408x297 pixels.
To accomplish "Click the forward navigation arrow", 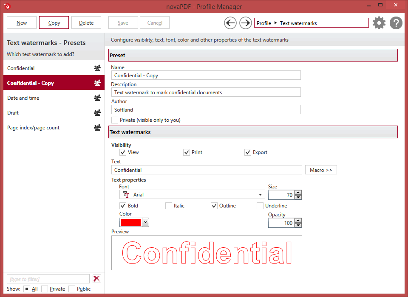I will point(245,23).
